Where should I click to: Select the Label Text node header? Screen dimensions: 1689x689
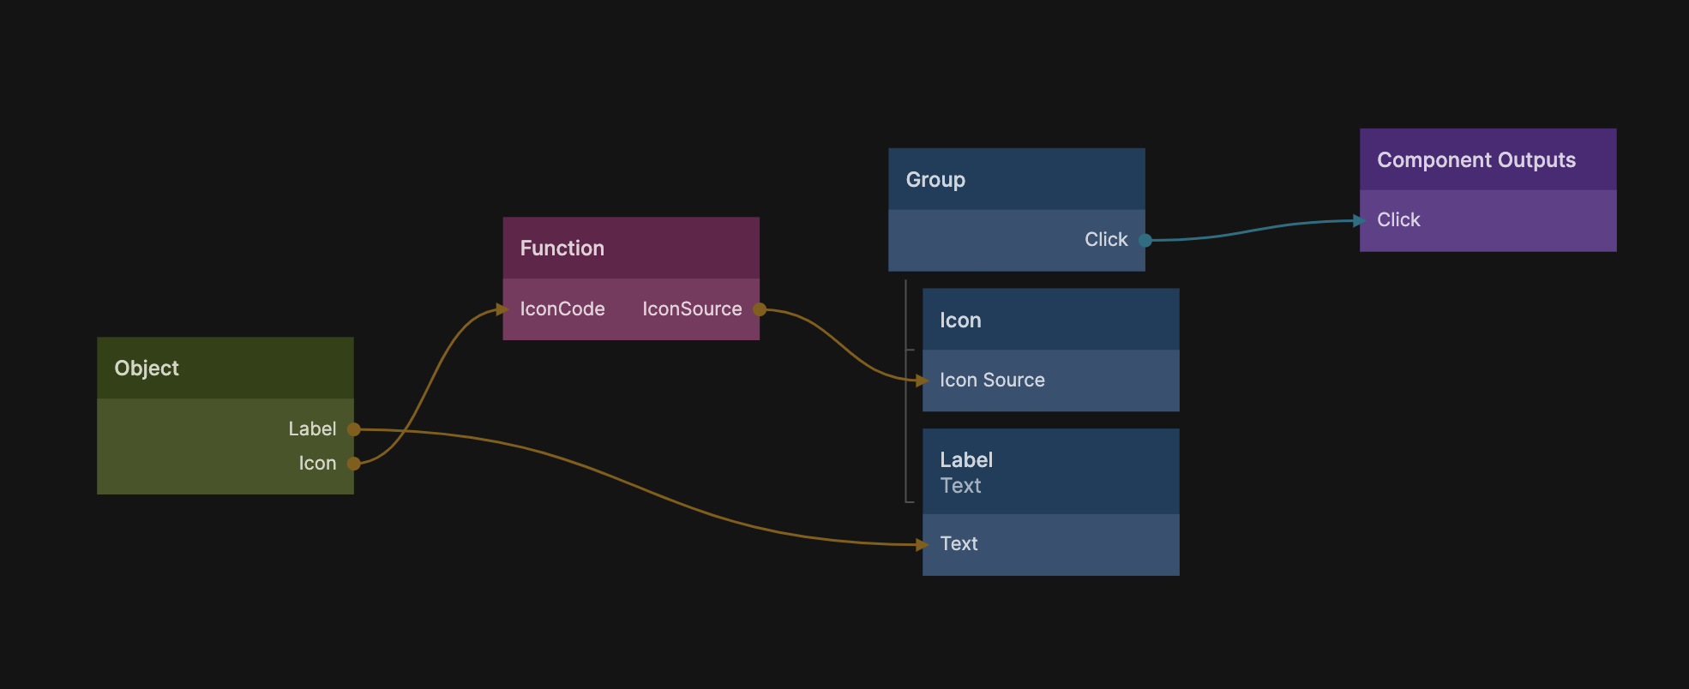point(1050,472)
